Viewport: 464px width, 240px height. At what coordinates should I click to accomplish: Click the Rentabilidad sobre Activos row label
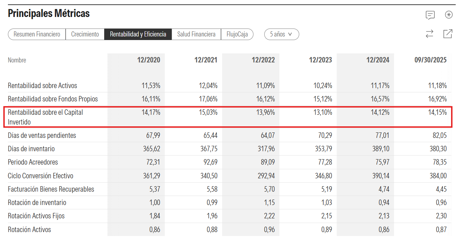tap(42, 86)
